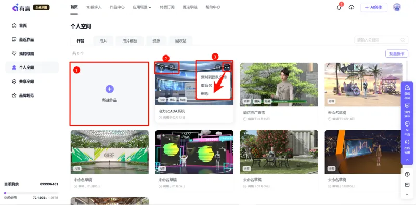This screenshot has height=205, width=416.
Task: Click the three-dots more icon on 电力SCADA系统 card
Action: click(x=227, y=67)
